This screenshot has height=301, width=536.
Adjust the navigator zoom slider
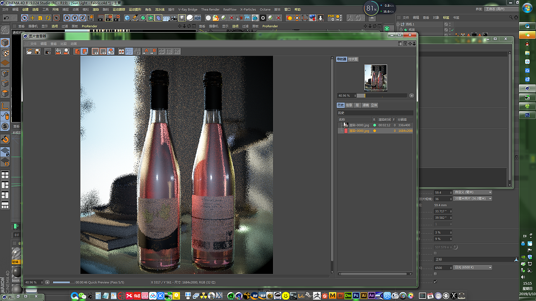[x=382, y=96]
